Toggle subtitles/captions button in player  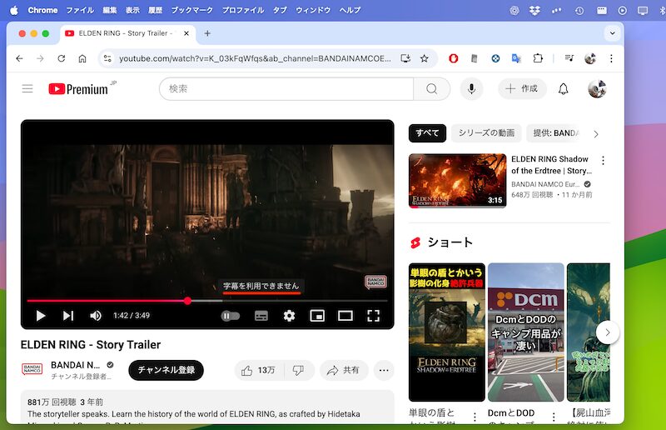261,316
